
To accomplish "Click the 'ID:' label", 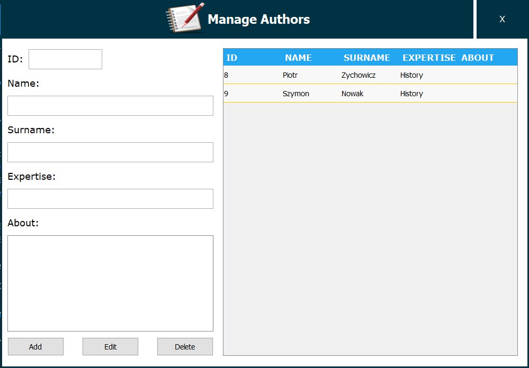I will [15, 59].
